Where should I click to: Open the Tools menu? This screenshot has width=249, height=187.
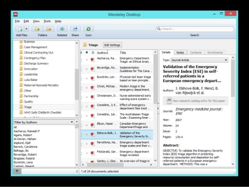click(x=47, y=21)
